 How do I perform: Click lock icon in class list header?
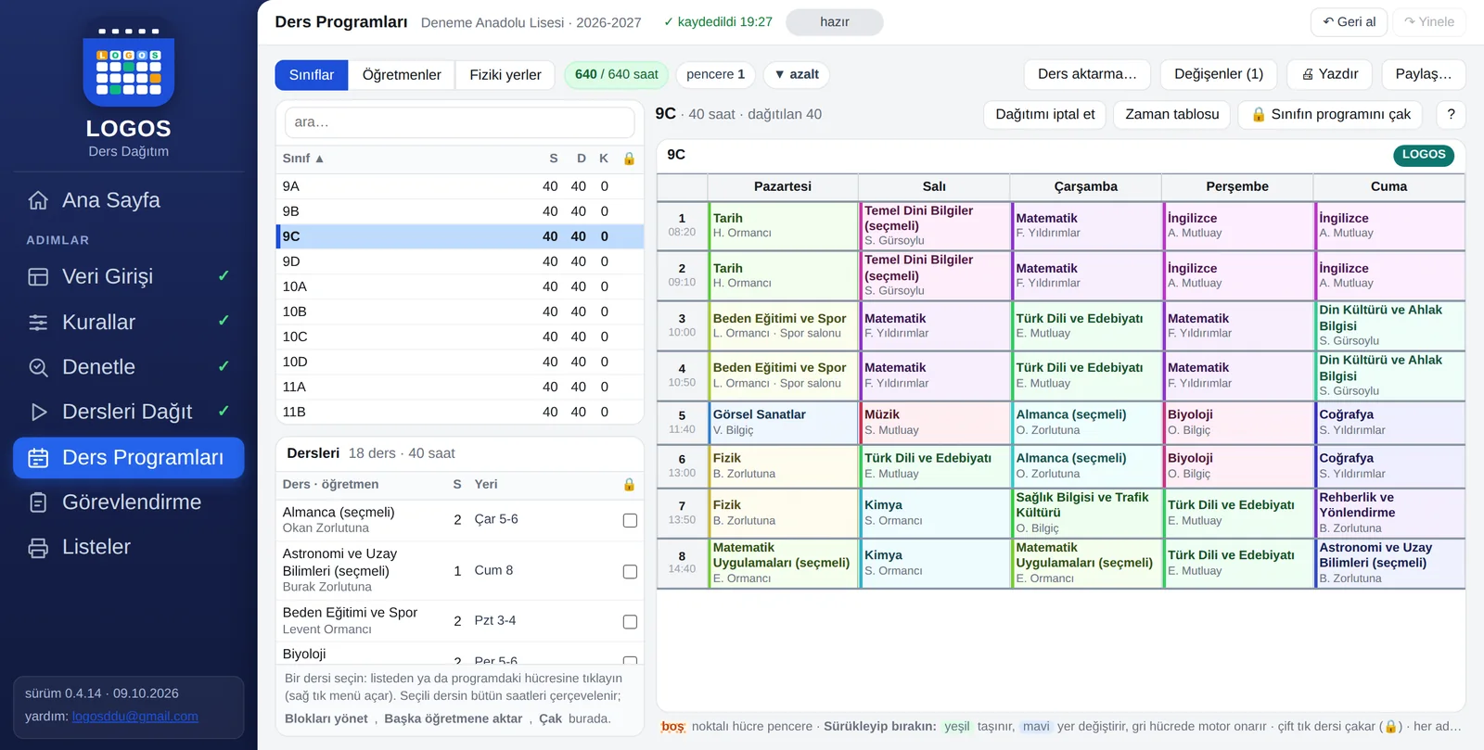point(629,159)
